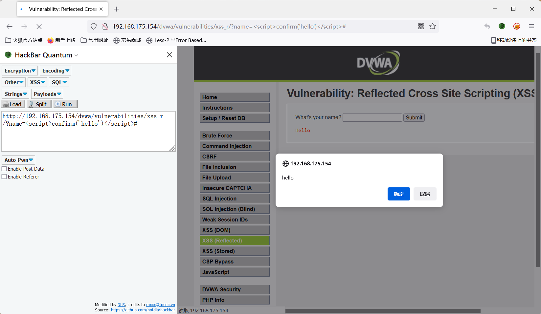This screenshot has width=541, height=314.
Task: Load the current URL into HackBar
Action: click(x=13, y=104)
